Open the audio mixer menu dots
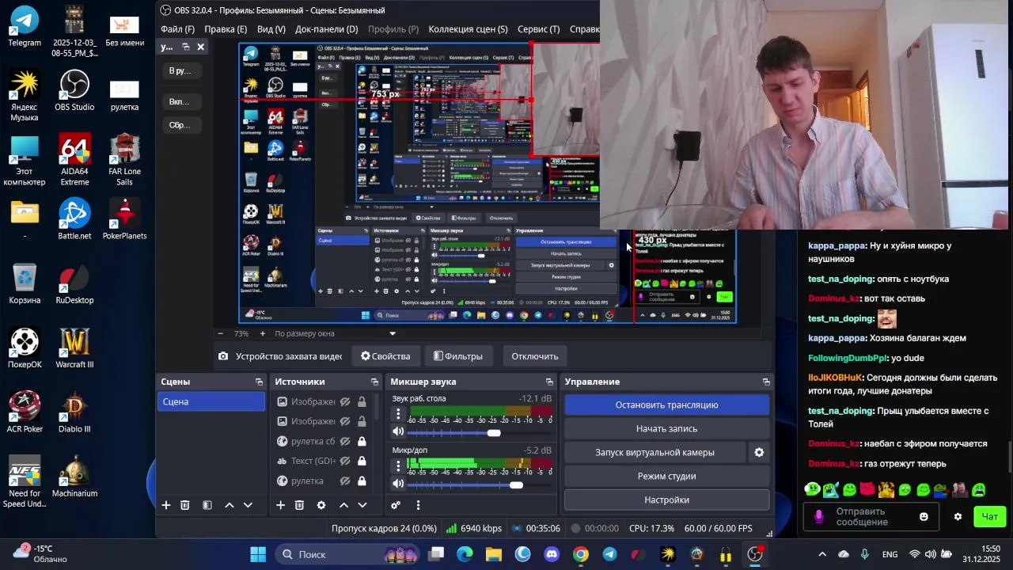The height and width of the screenshot is (570, 1013). click(x=418, y=505)
